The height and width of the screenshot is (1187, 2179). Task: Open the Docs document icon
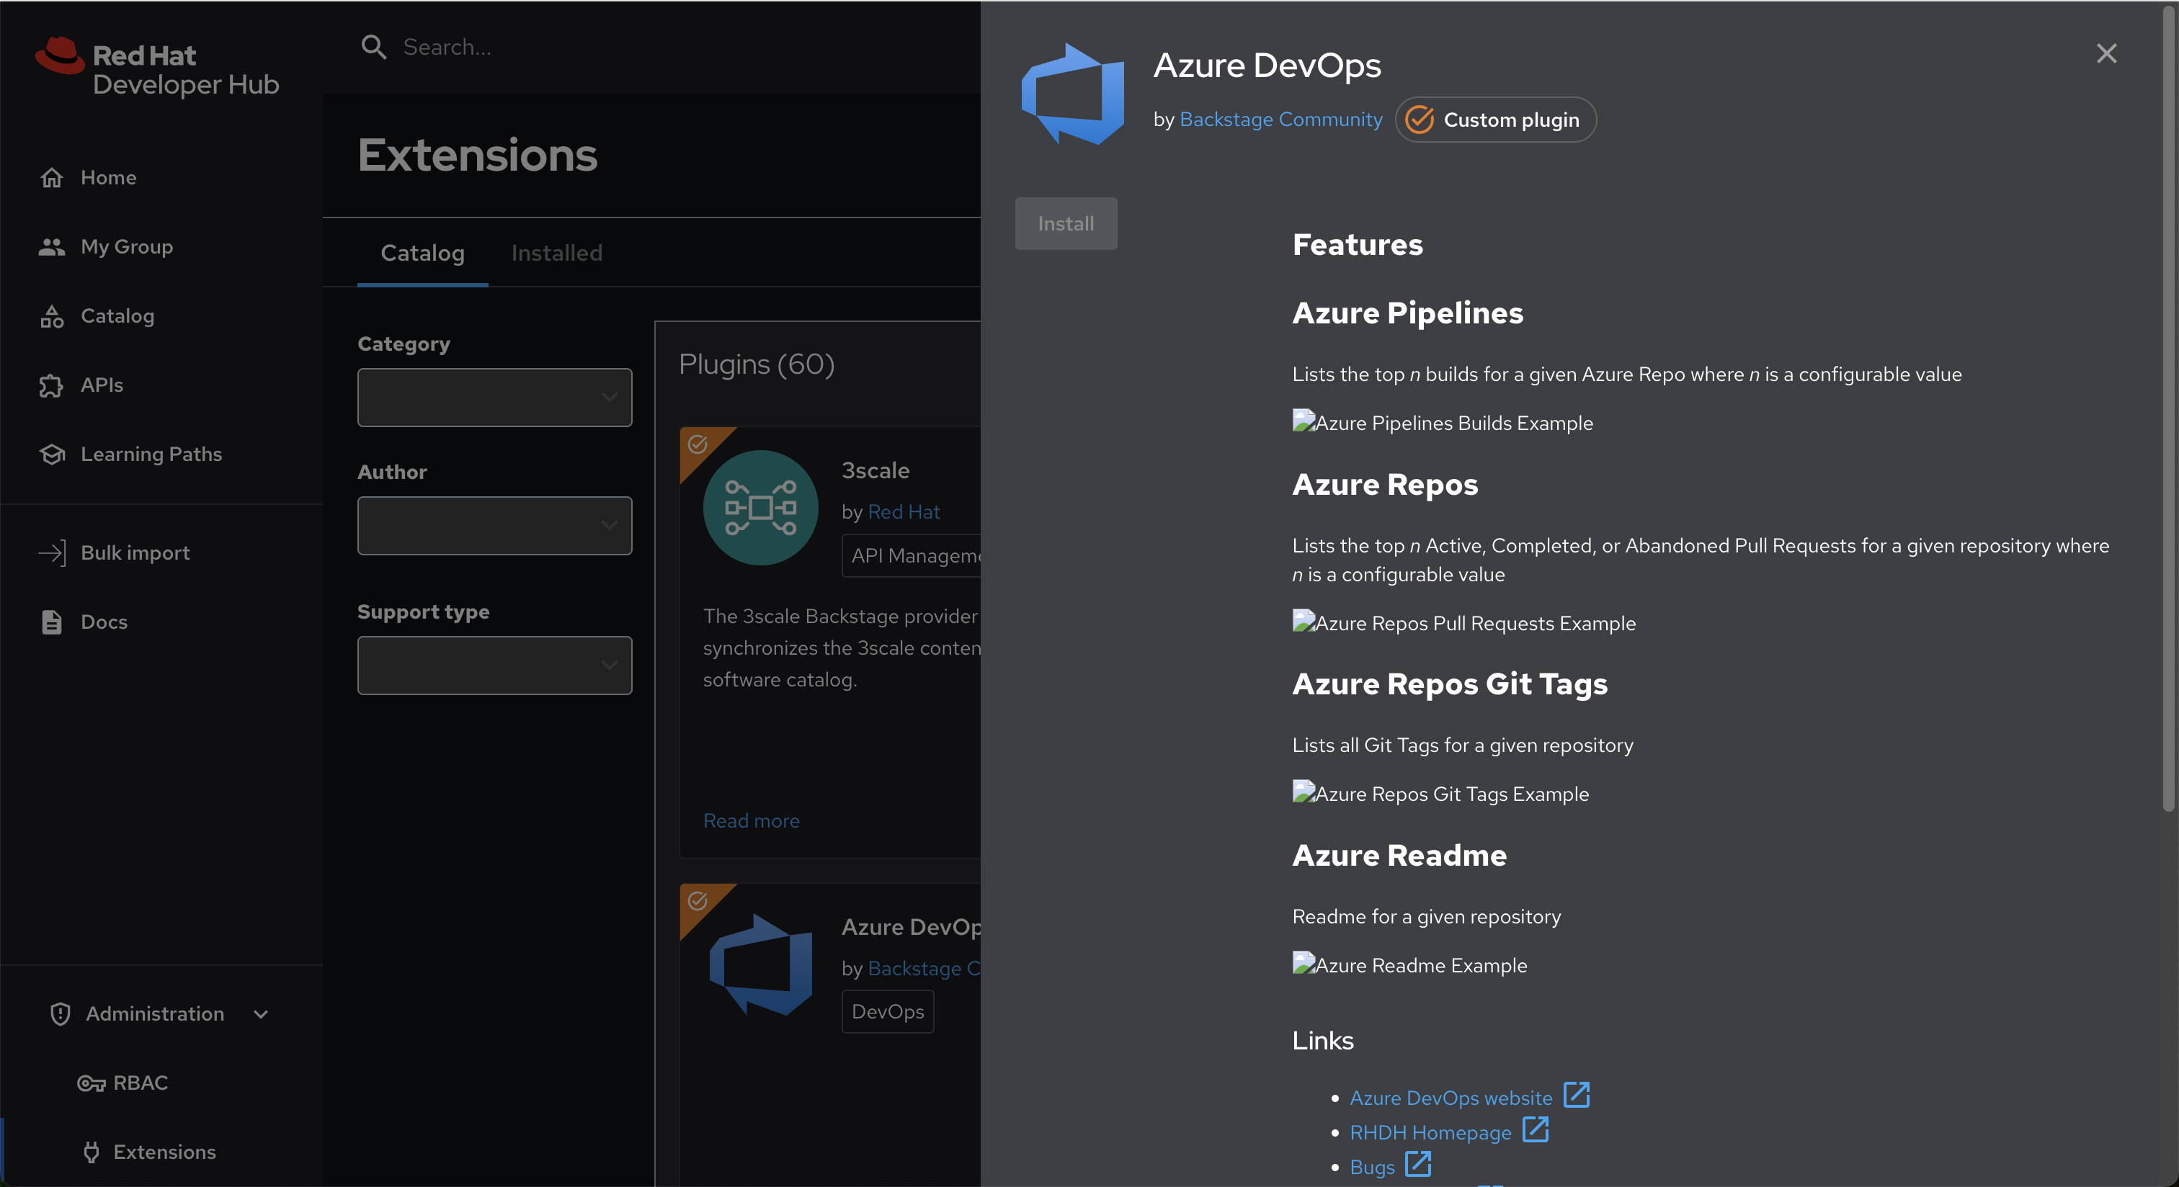click(52, 622)
